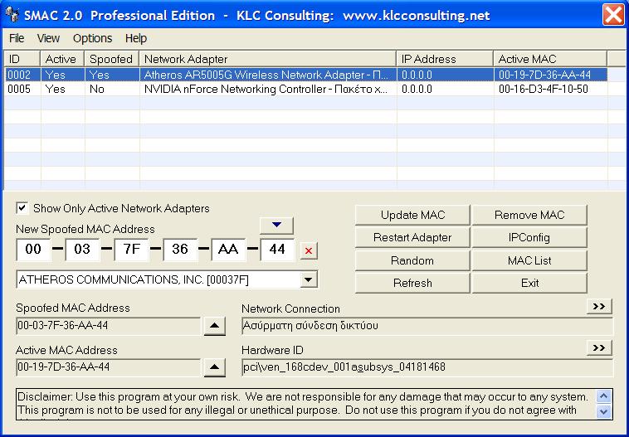Expand Hardware ID with the >> button
The width and height of the screenshot is (629, 437).
click(599, 348)
